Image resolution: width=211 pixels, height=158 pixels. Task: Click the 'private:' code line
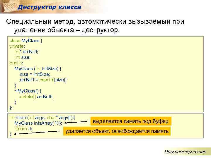click(x=17, y=46)
